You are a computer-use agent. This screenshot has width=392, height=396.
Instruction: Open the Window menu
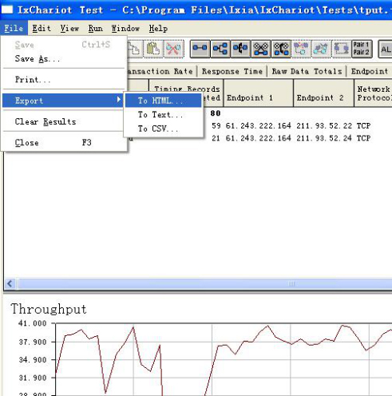tap(125, 28)
